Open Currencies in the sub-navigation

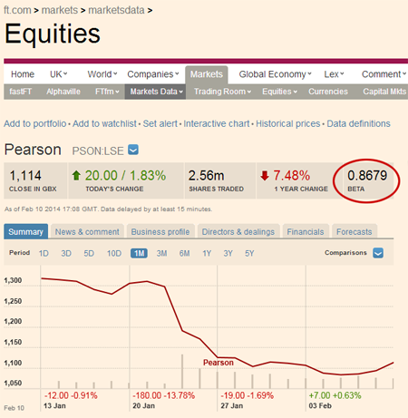[x=328, y=92]
